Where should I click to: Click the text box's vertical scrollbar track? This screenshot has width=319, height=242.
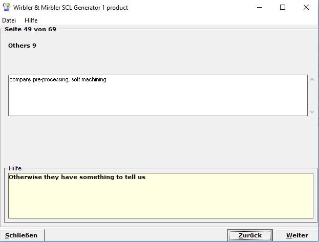pyautogui.click(x=312, y=96)
